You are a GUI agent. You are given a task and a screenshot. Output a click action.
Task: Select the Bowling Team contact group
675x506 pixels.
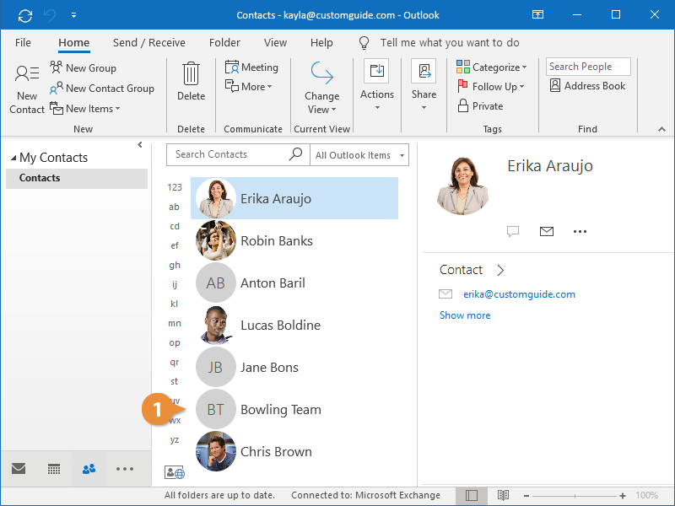pos(294,409)
